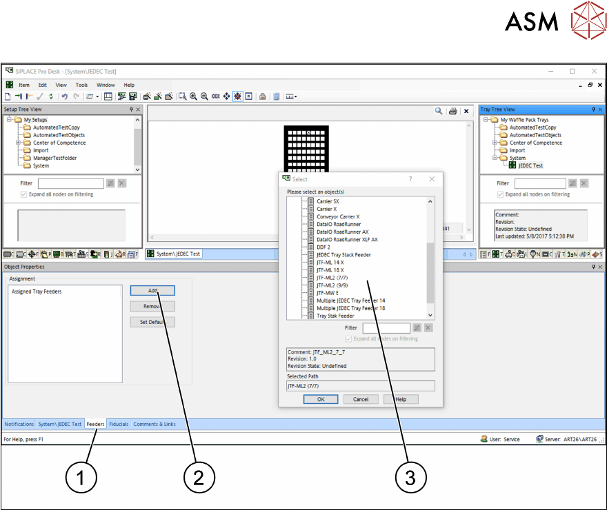Click the zoom-to-selection rectangle icon

[182, 96]
